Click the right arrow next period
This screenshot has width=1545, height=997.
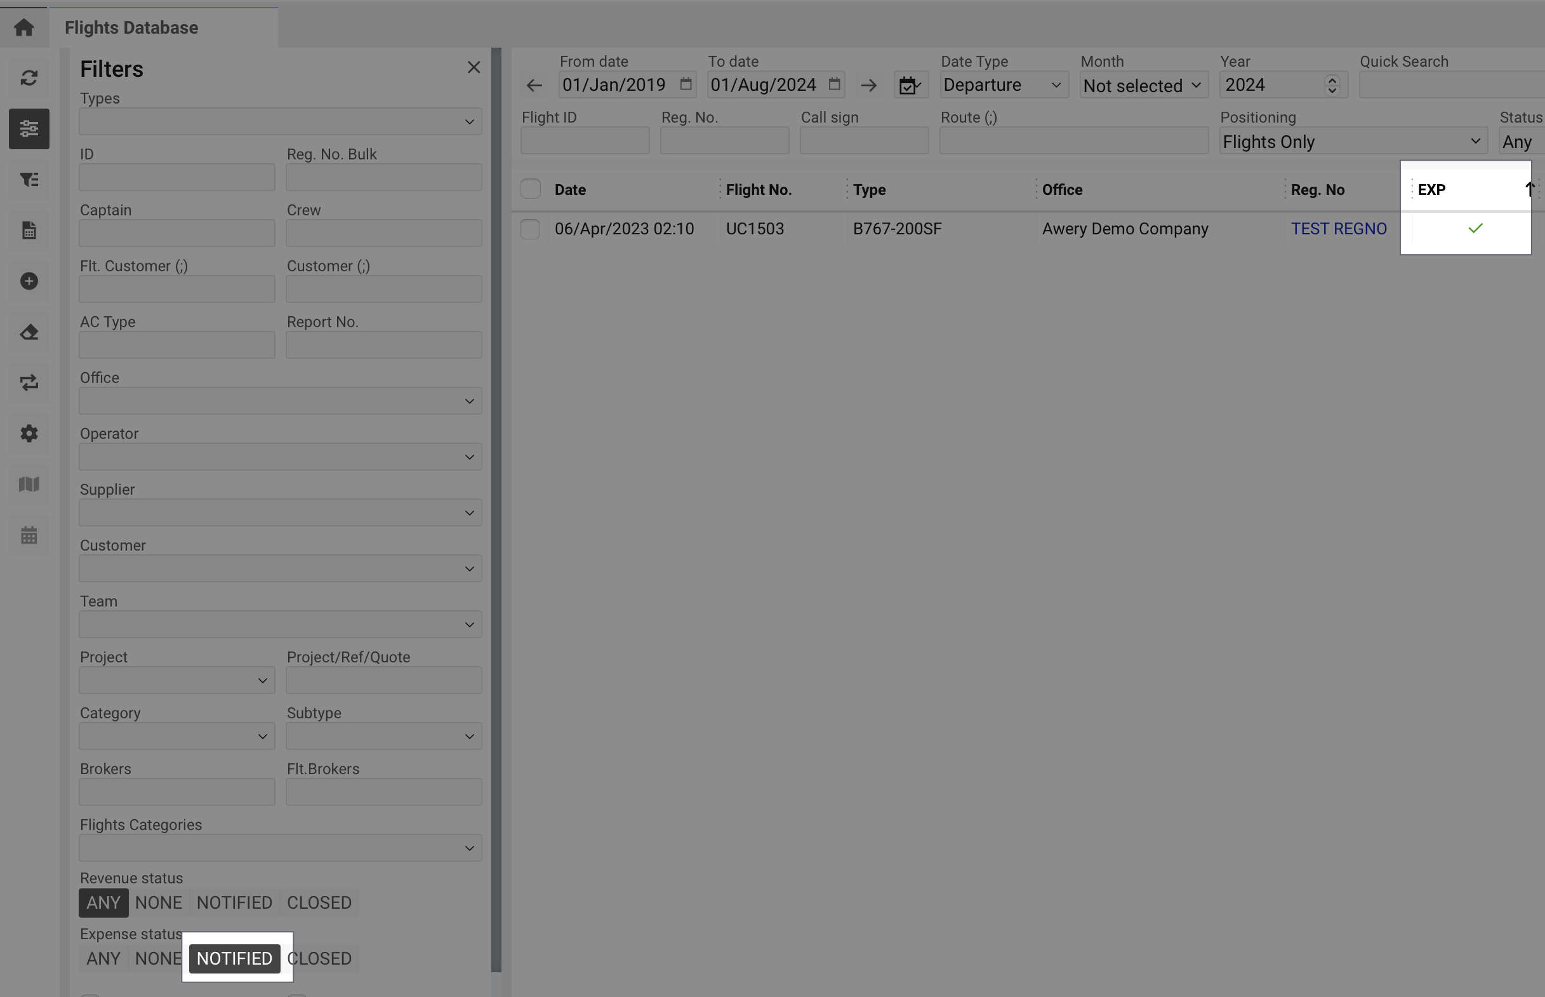868,86
